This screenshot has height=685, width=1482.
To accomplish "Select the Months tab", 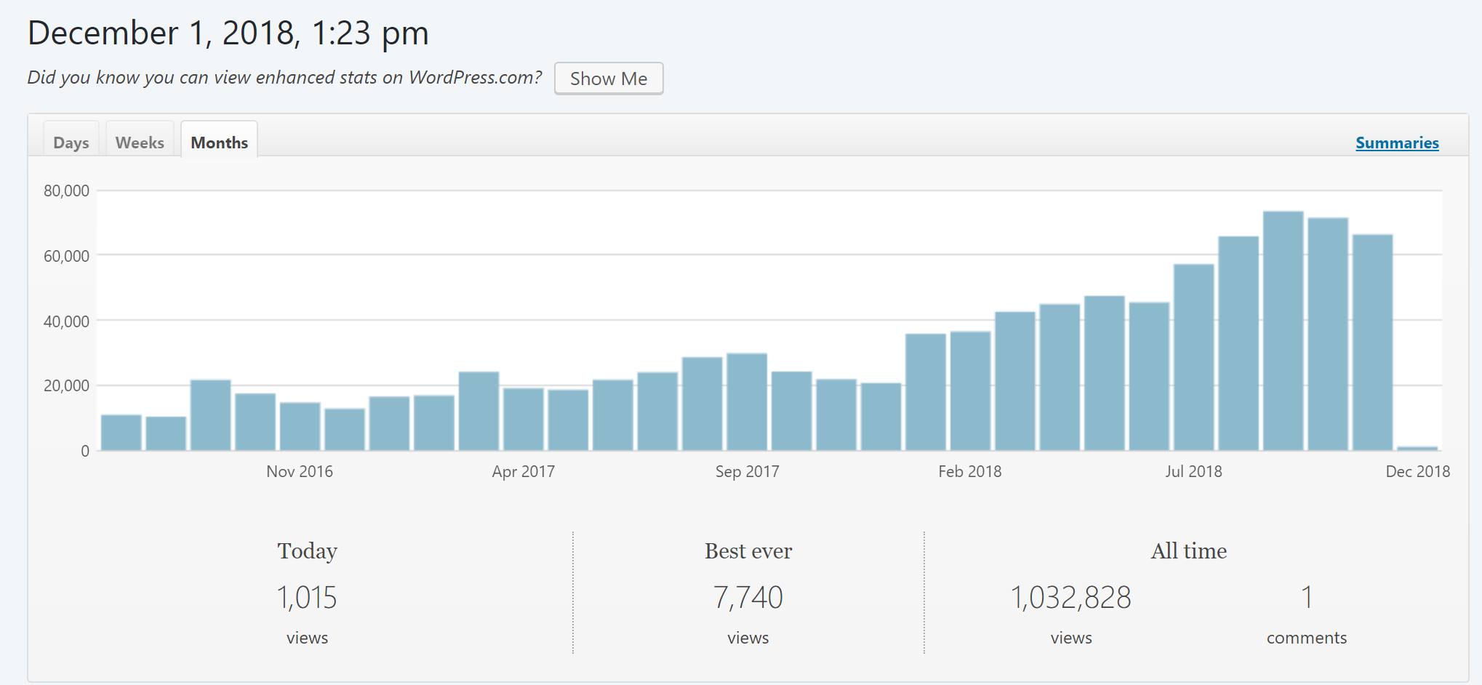I will 219,142.
